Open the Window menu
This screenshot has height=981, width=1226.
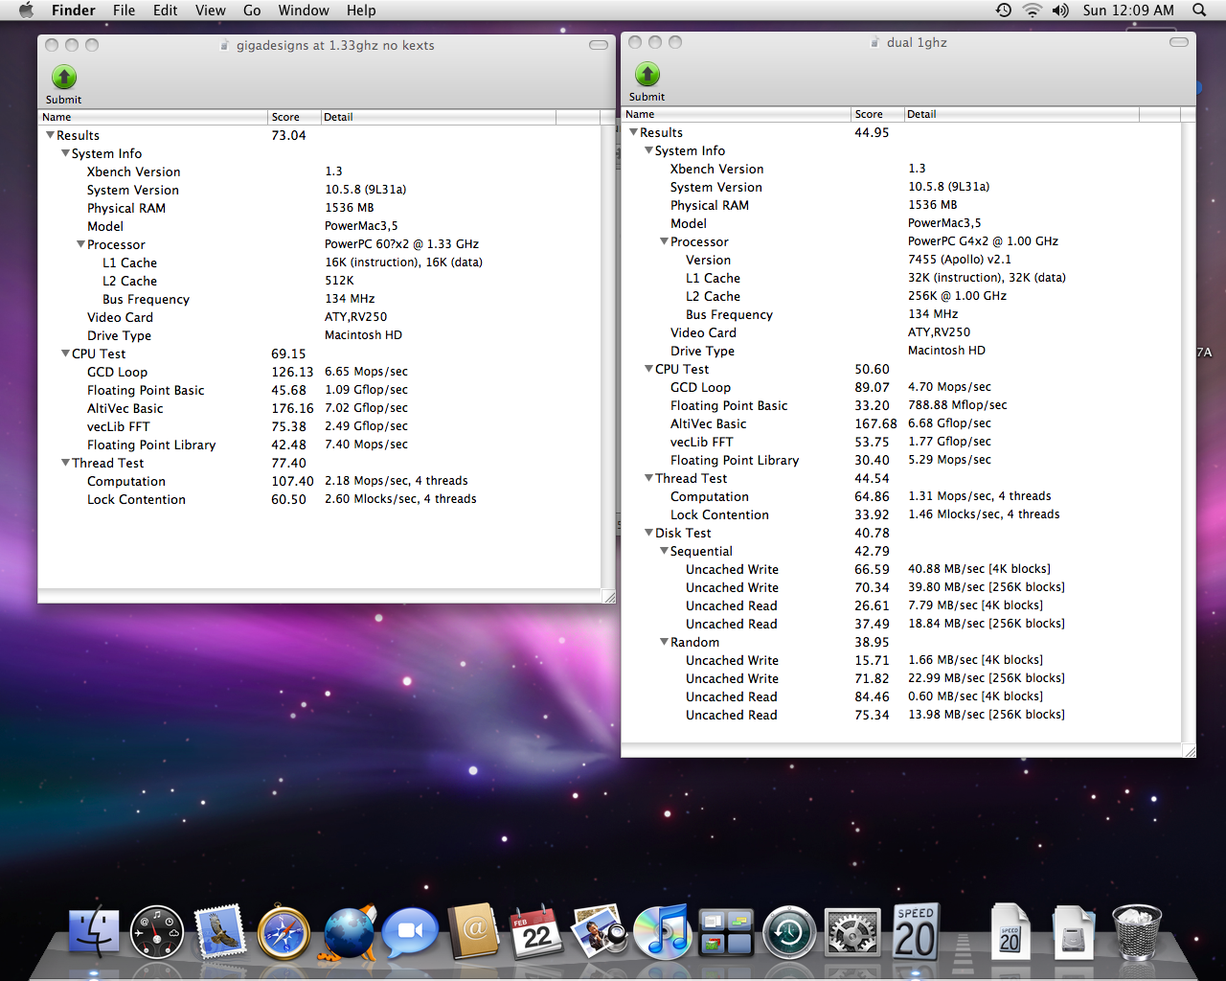click(304, 10)
